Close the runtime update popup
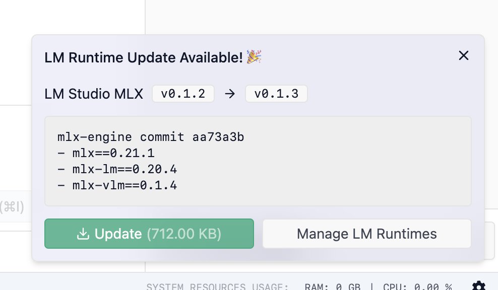 pos(463,56)
